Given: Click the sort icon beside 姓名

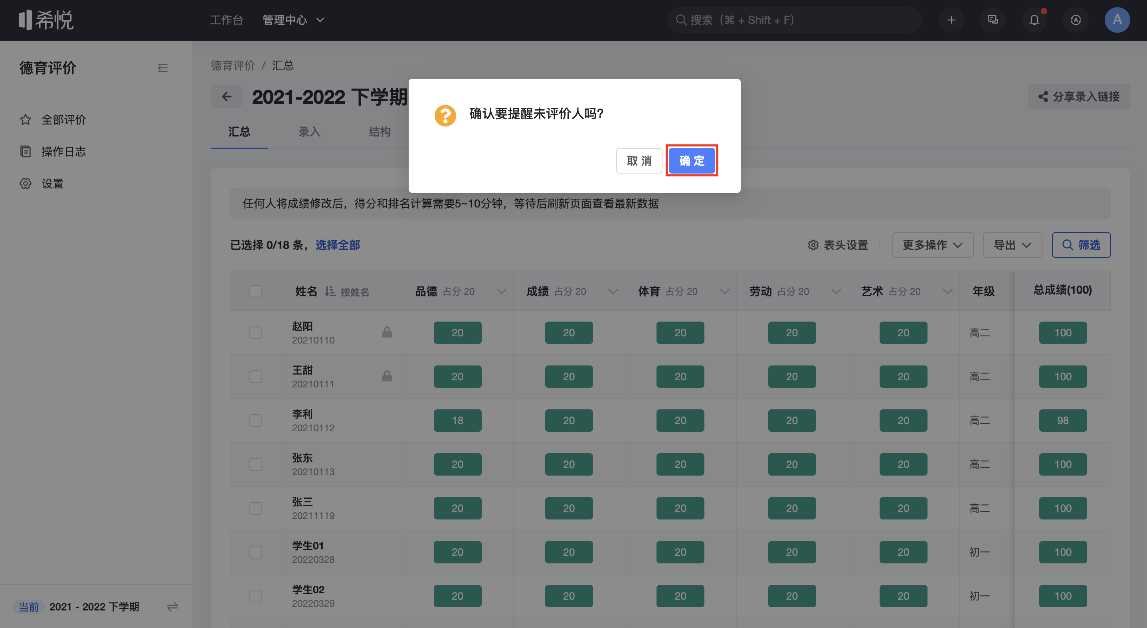Looking at the screenshot, I should [330, 292].
